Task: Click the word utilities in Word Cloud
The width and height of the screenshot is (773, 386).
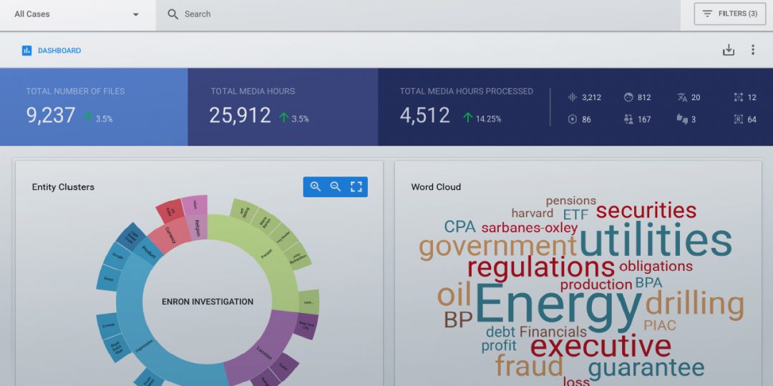Action: [655, 240]
